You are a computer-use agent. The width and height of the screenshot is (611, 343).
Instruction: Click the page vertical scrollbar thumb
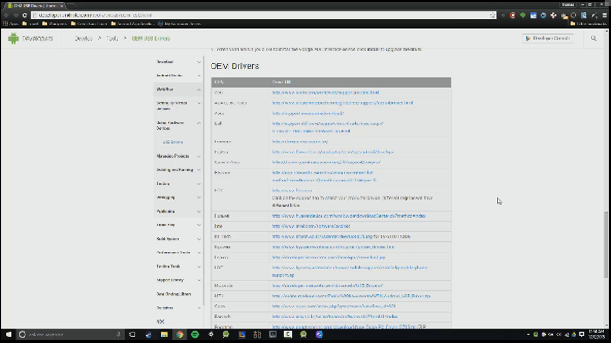coord(606,245)
